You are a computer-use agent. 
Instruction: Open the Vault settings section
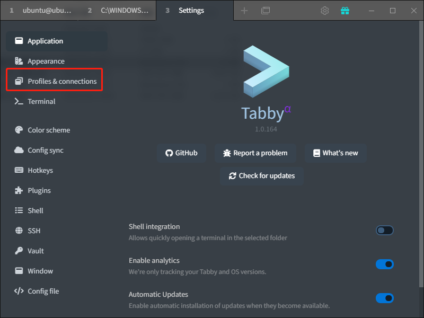pos(33,251)
